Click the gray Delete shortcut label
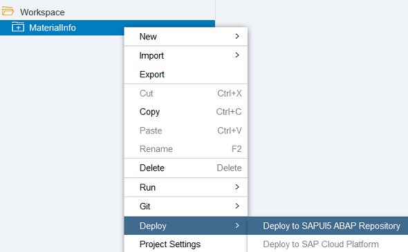Screen dimensions: 408x252 coord(229,168)
